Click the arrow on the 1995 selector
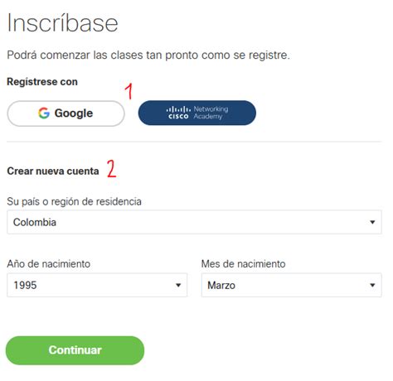This screenshot has width=393, height=381. (178, 285)
